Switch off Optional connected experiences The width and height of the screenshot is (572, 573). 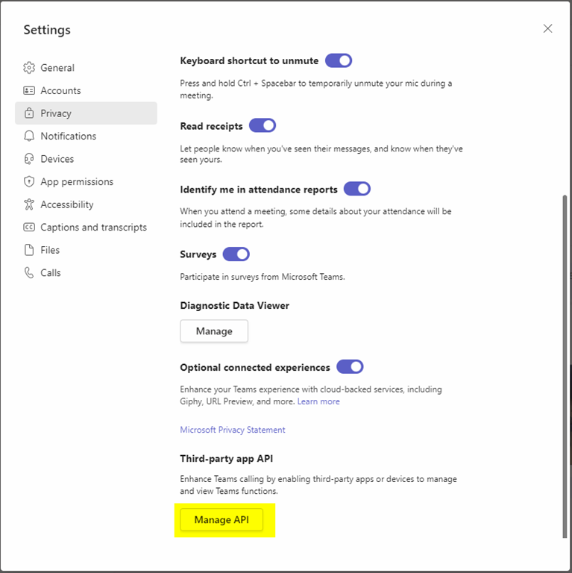tap(350, 367)
